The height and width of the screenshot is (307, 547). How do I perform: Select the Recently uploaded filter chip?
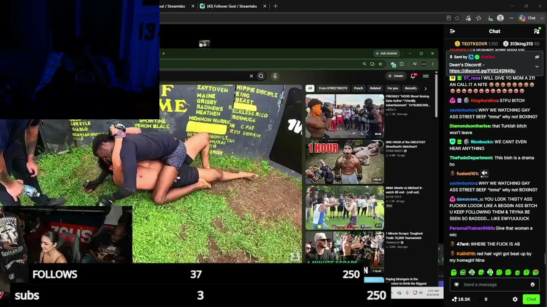point(411,88)
